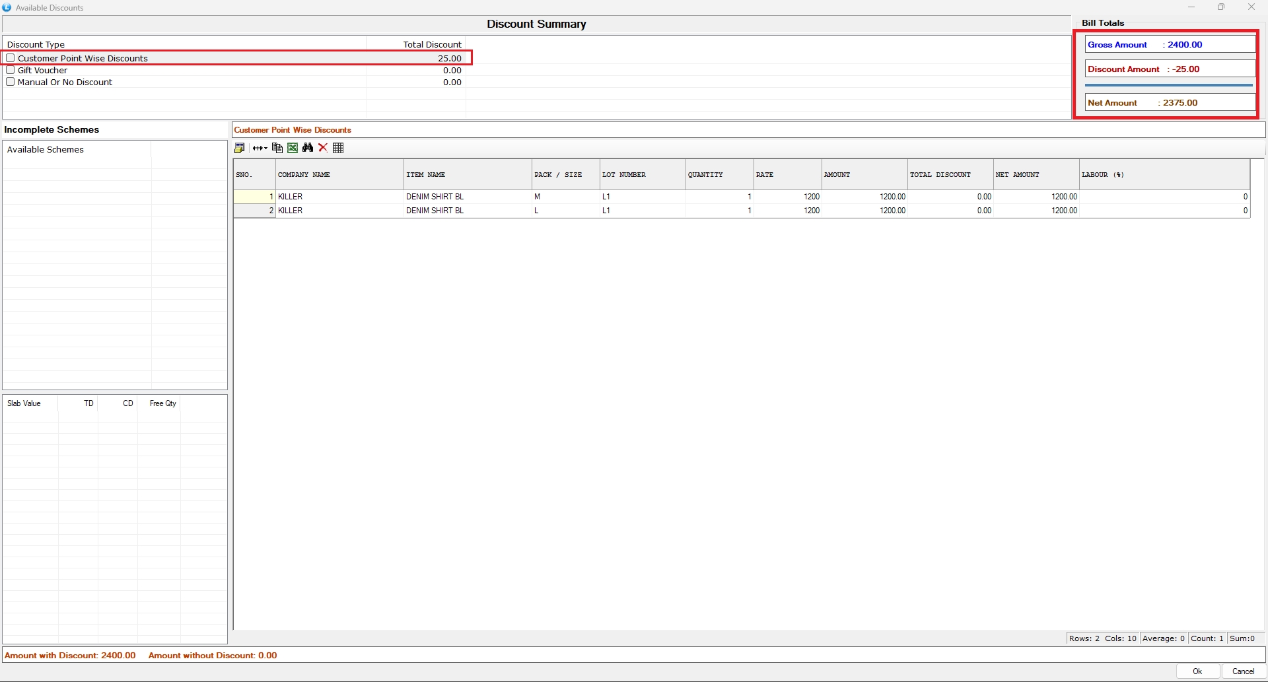Check the Manual Or No Discount option

(11, 82)
